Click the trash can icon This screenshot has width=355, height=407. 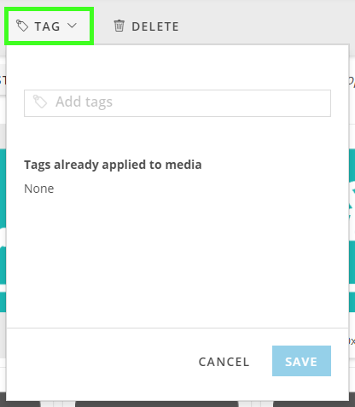pyautogui.click(x=119, y=26)
